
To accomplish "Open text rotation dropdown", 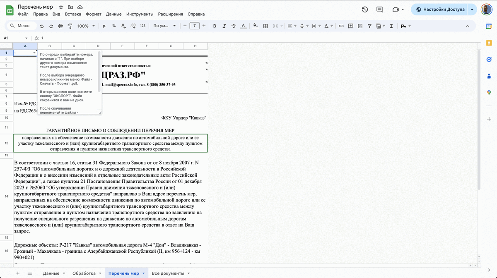I will 329,26.
